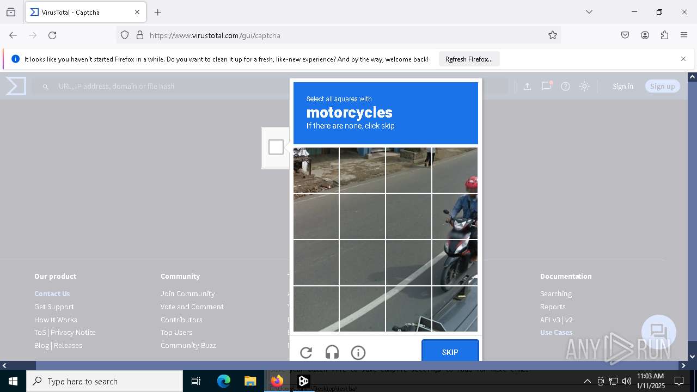
Task: Click the Refresh Firefox... button
Action: tap(469, 59)
